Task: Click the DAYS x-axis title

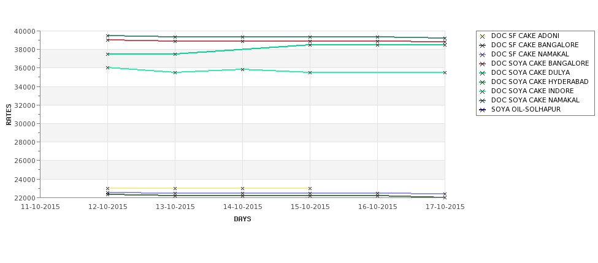Action: point(242,219)
